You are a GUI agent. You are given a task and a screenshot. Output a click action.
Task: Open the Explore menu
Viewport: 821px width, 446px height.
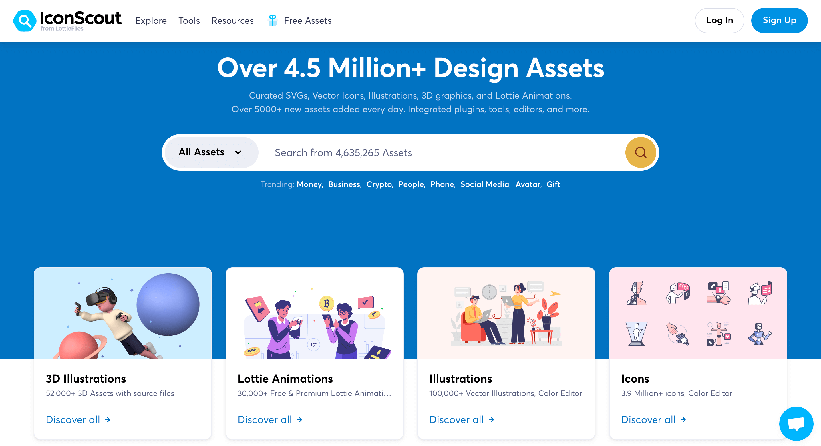[x=151, y=21]
